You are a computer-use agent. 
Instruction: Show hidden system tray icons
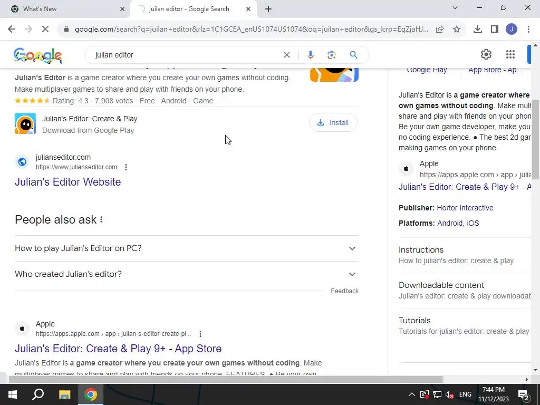(x=411, y=394)
